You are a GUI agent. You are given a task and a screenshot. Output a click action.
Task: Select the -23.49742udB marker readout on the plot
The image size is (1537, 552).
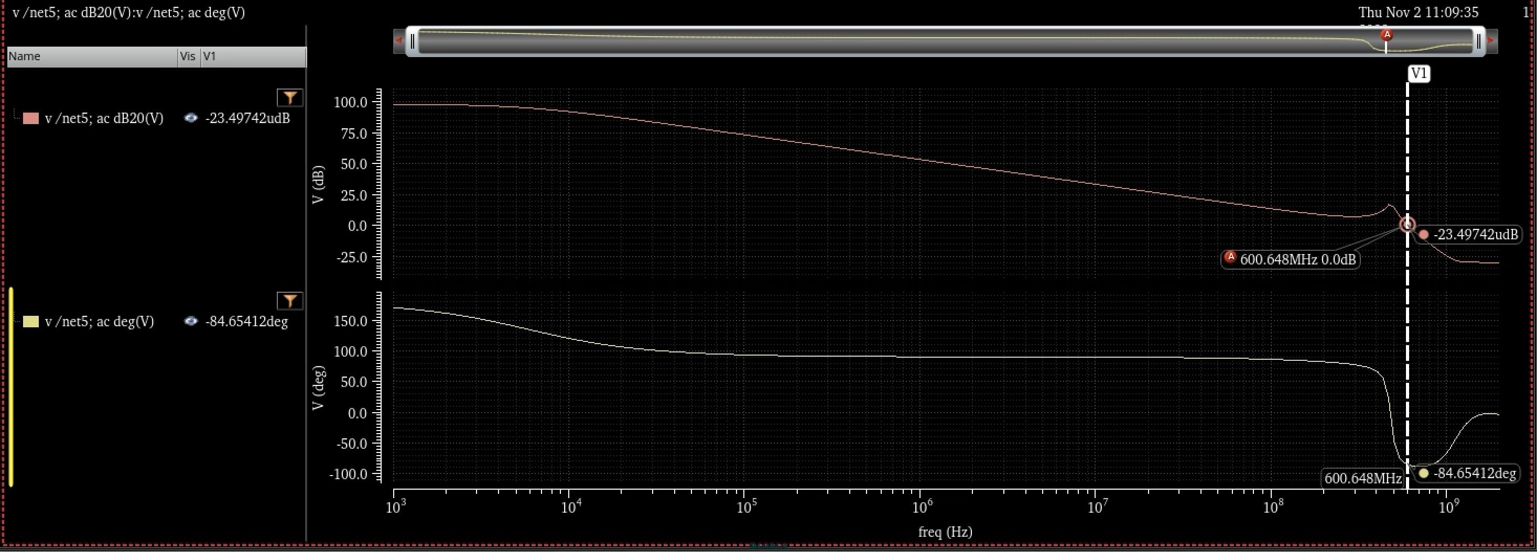click(x=1468, y=235)
